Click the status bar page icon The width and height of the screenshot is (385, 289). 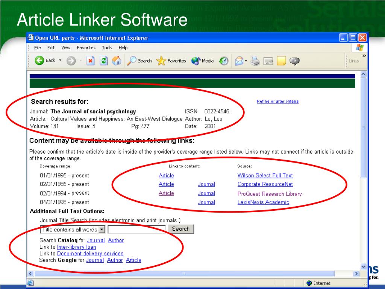coord(30,283)
